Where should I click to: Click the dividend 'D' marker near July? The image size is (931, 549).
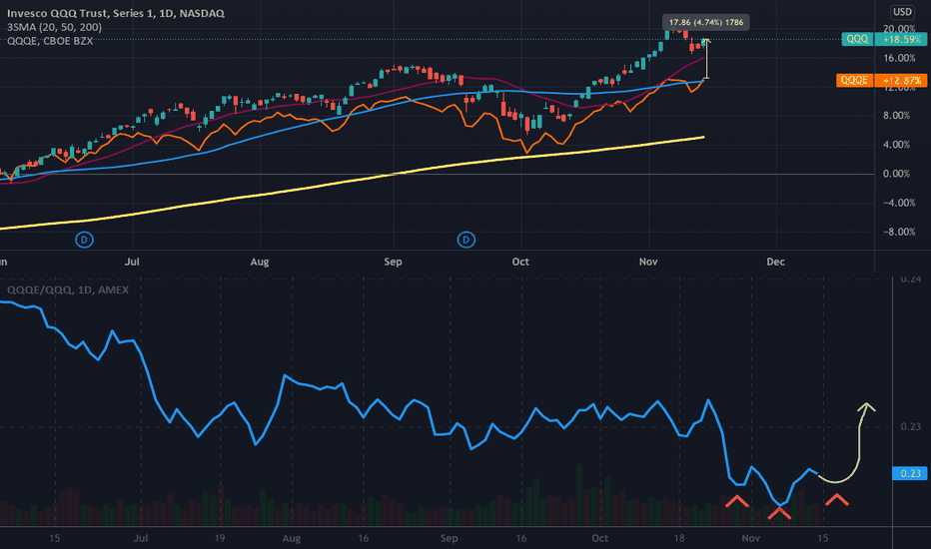pyautogui.click(x=84, y=240)
